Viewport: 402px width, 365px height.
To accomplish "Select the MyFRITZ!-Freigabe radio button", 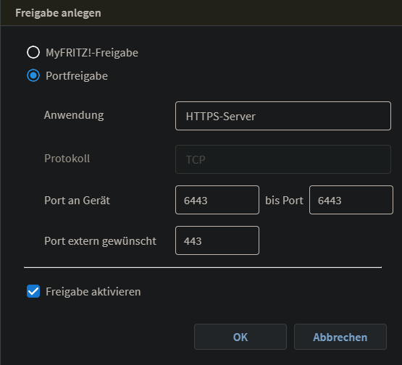I will (x=33, y=52).
